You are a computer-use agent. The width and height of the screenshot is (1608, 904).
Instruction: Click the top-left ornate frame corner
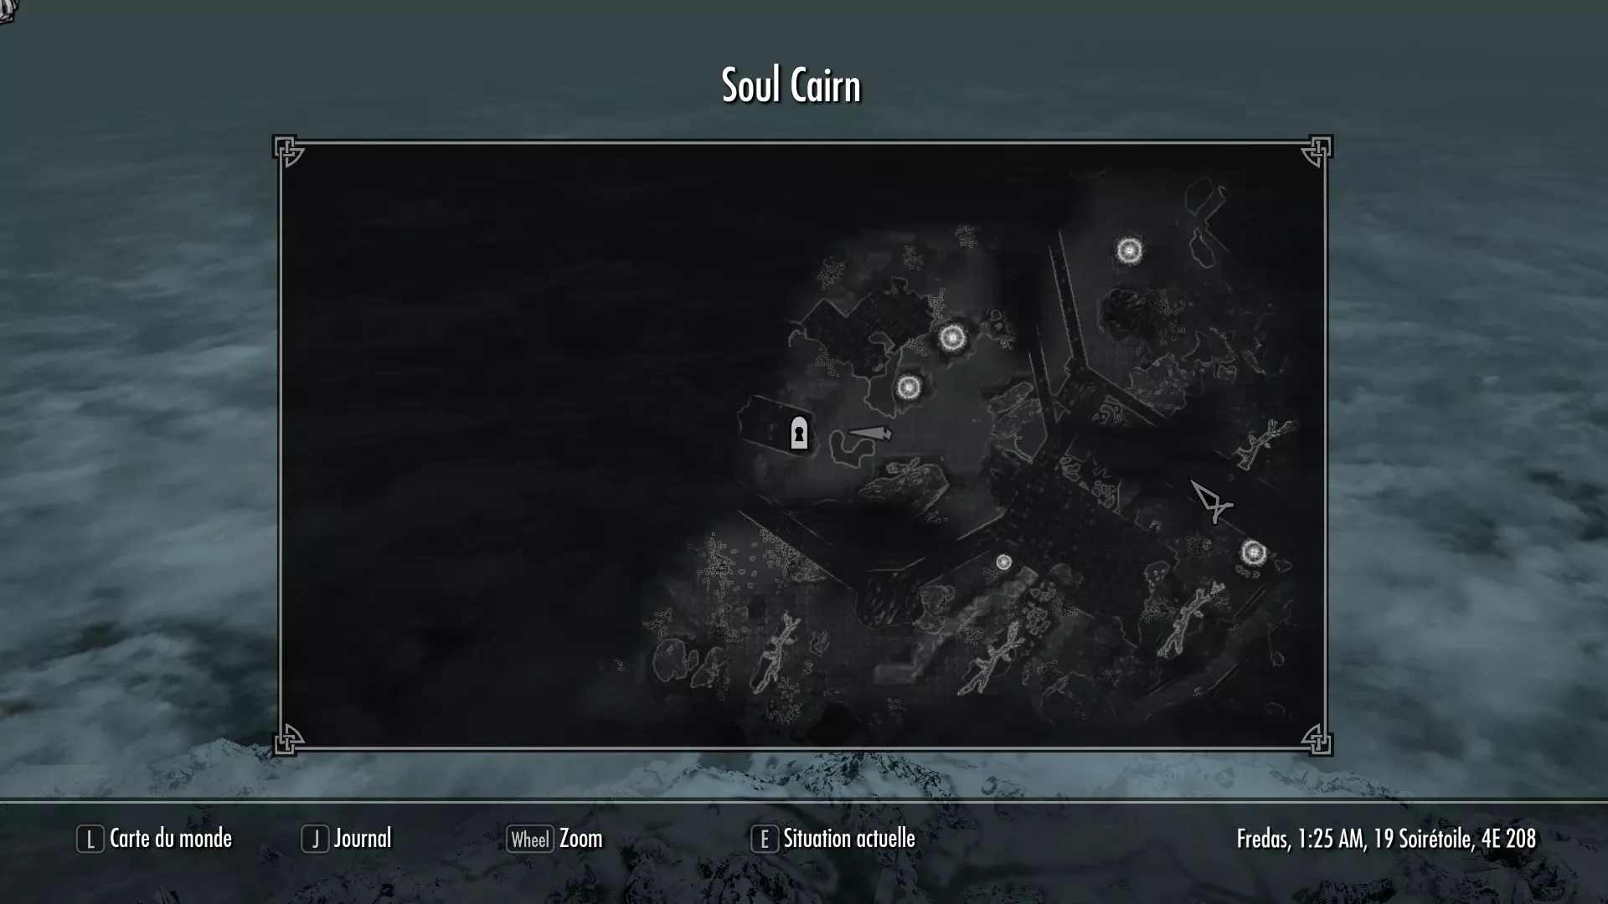tap(289, 152)
